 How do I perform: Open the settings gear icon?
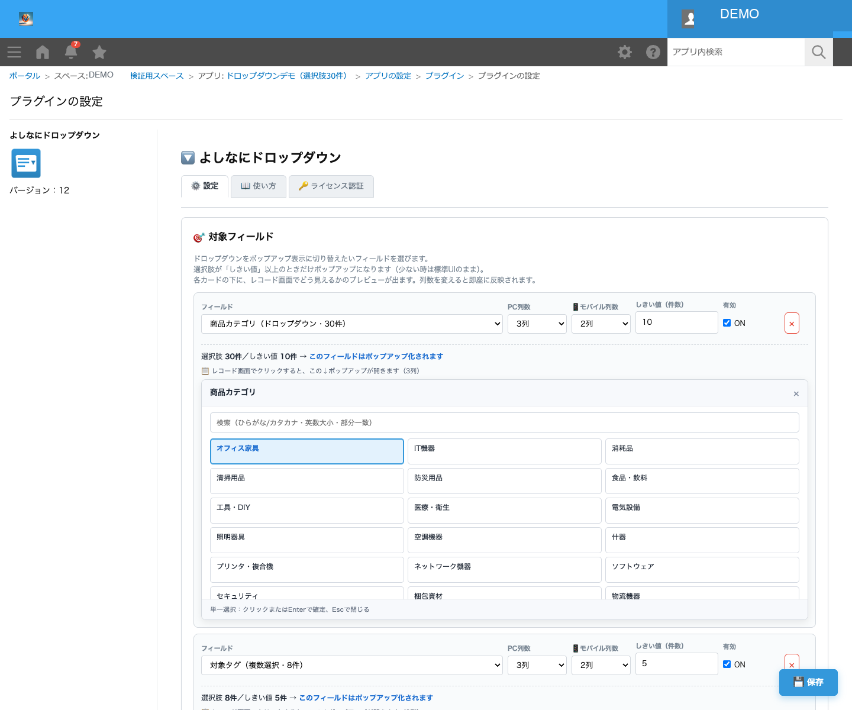pos(625,52)
